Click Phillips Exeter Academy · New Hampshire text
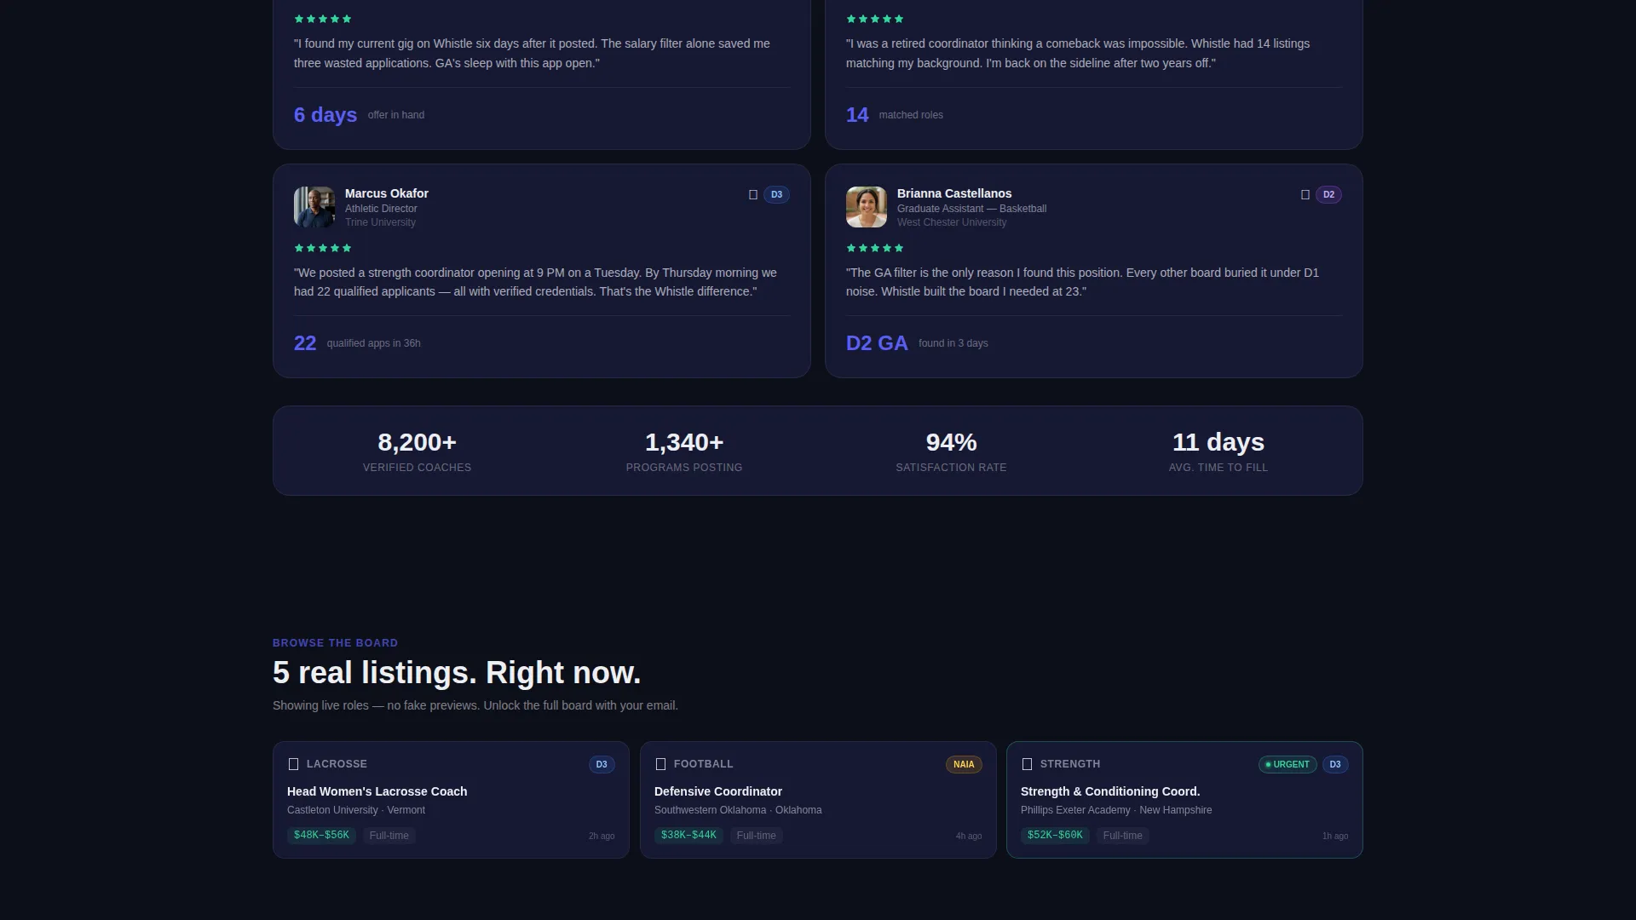Screen dimensions: 1636x920 [x=1116, y=810]
